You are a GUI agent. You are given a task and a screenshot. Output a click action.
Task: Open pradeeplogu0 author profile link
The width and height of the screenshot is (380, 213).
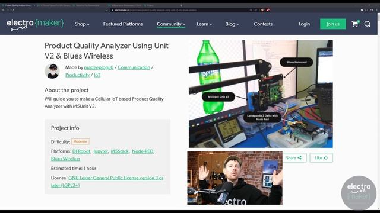pos(99,67)
